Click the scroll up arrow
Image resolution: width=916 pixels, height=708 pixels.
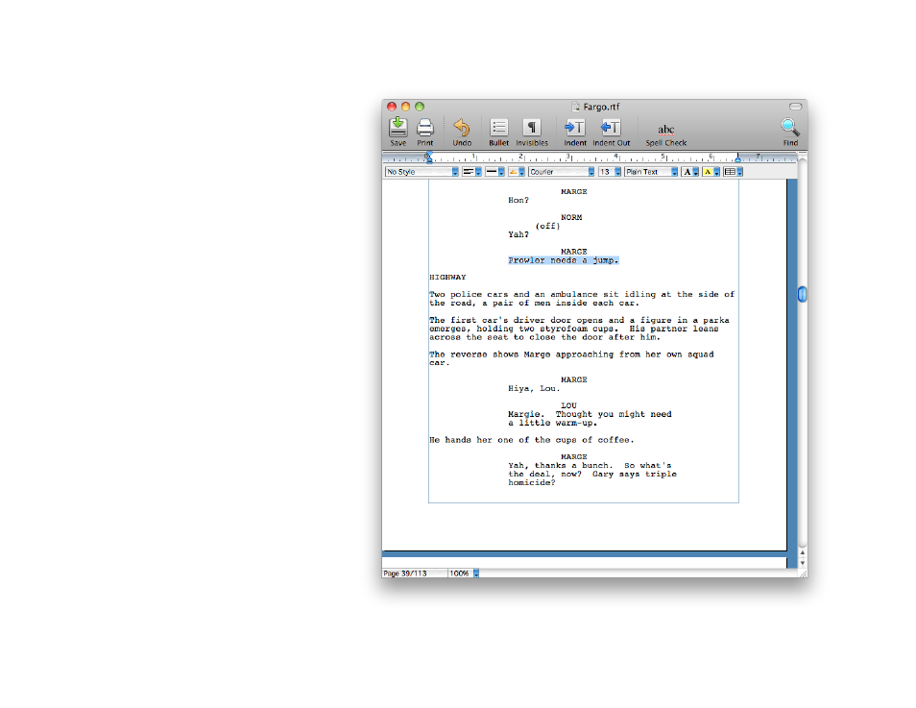pyautogui.click(x=802, y=552)
